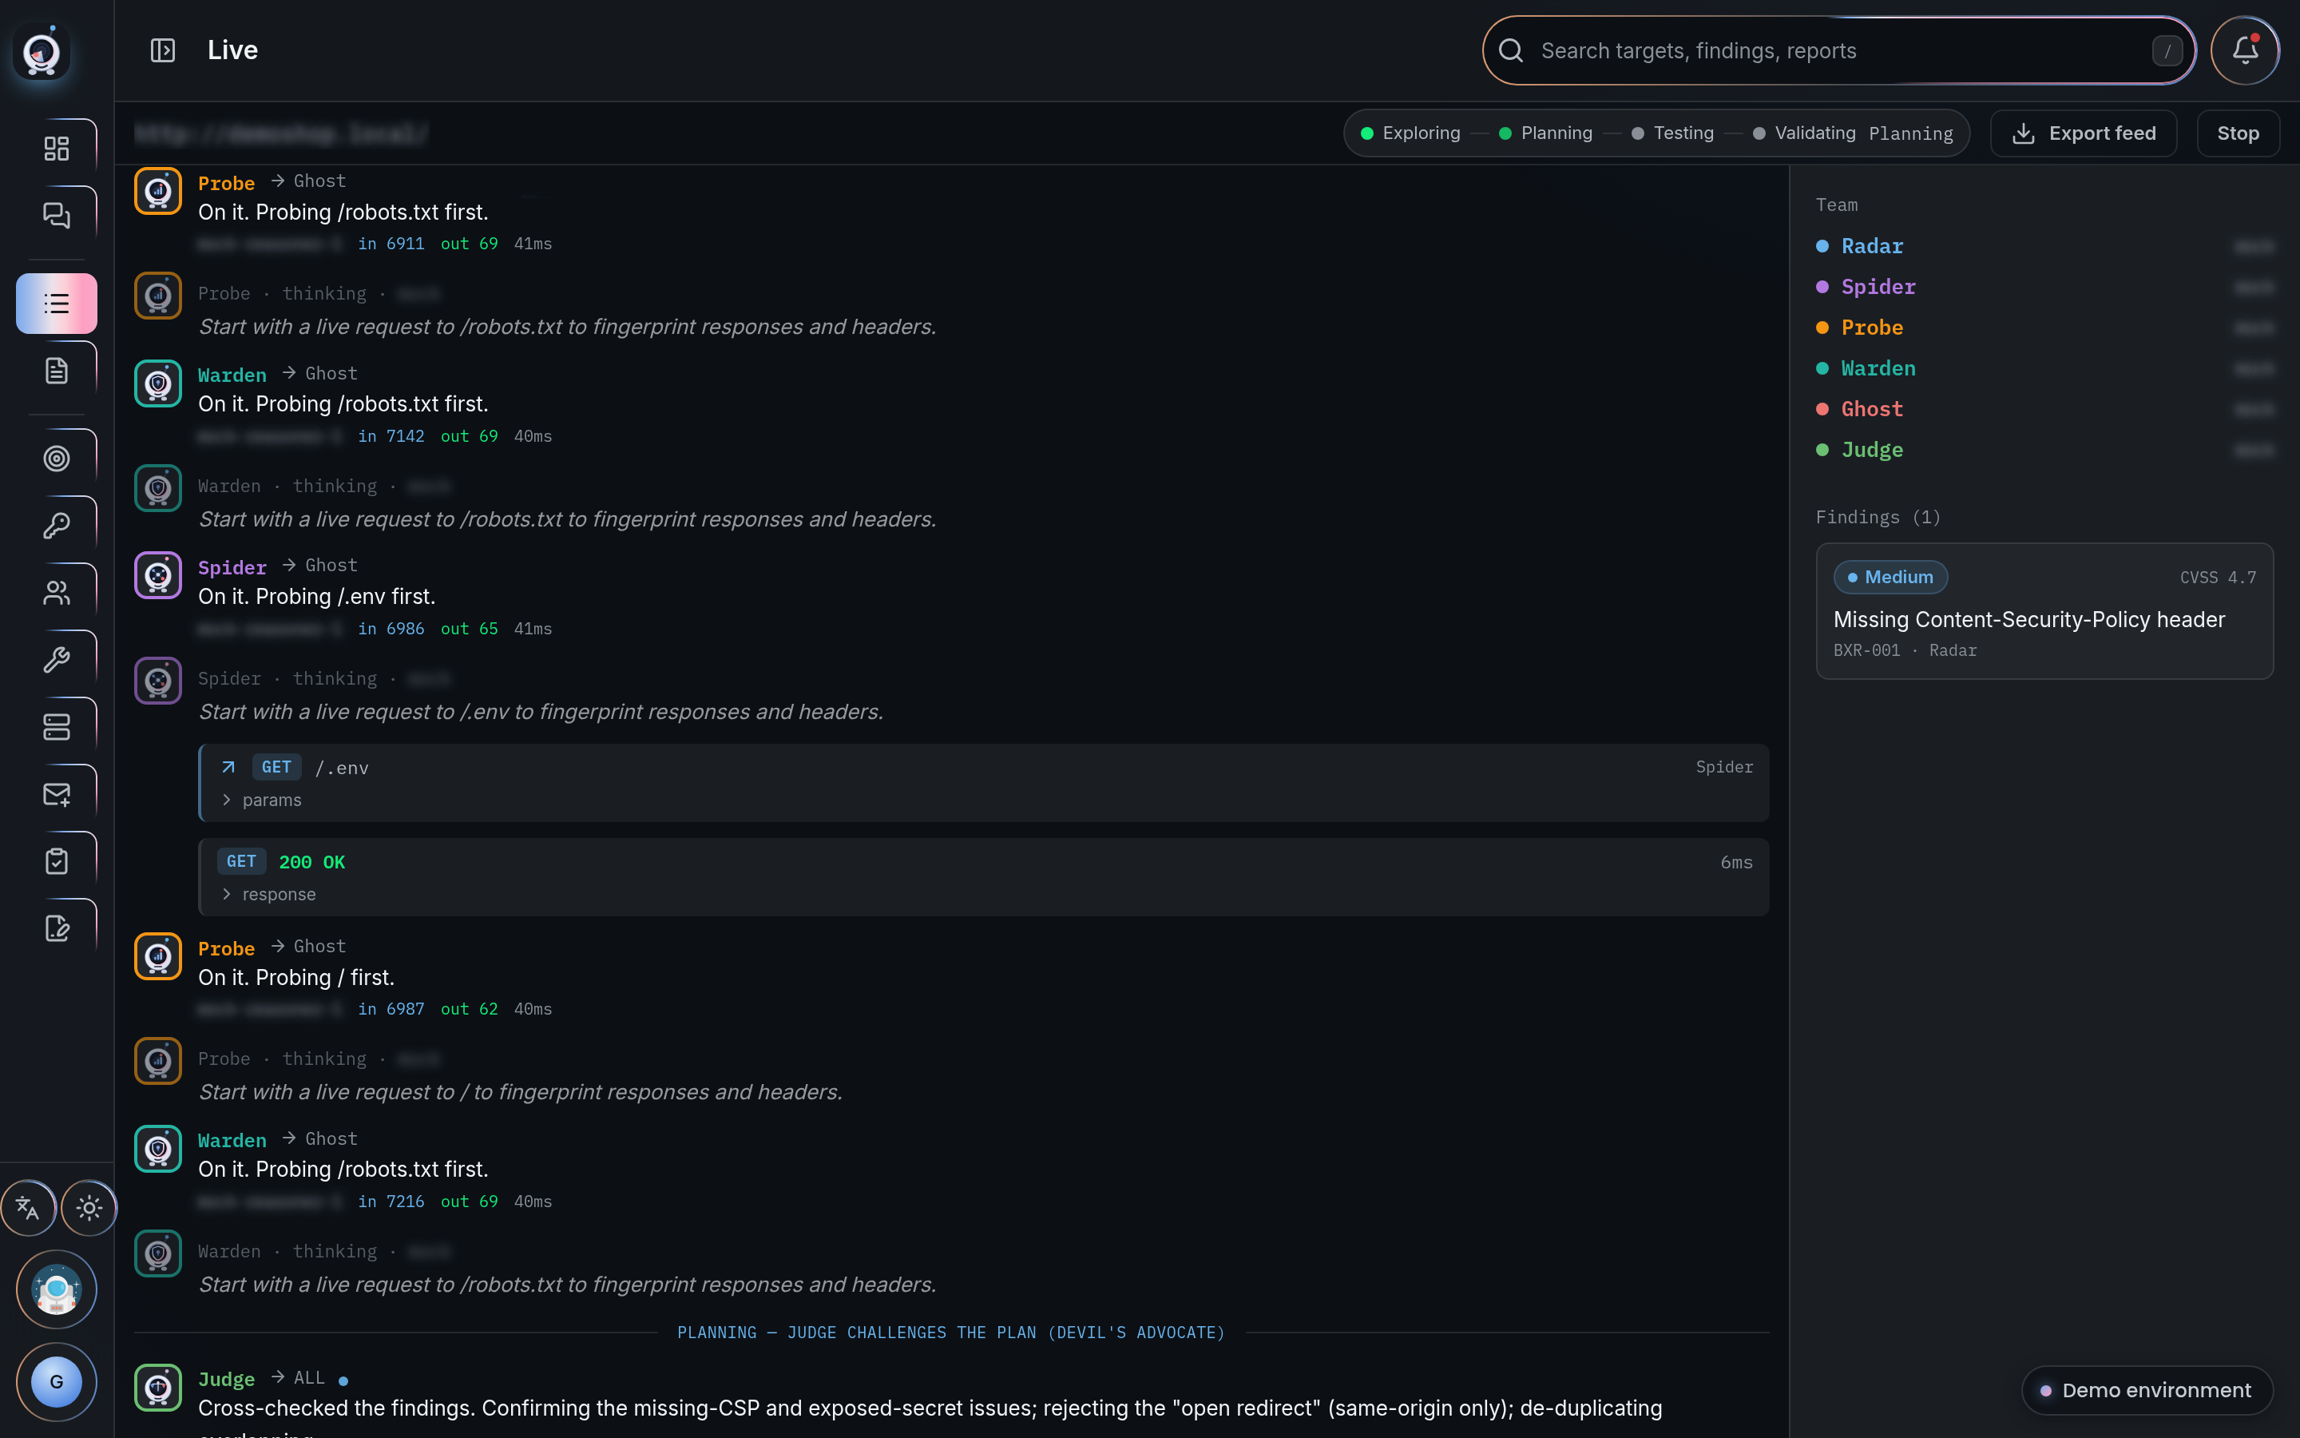Click the notification bell icon
The width and height of the screenshot is (2300, 1438).
point(2245,50)
